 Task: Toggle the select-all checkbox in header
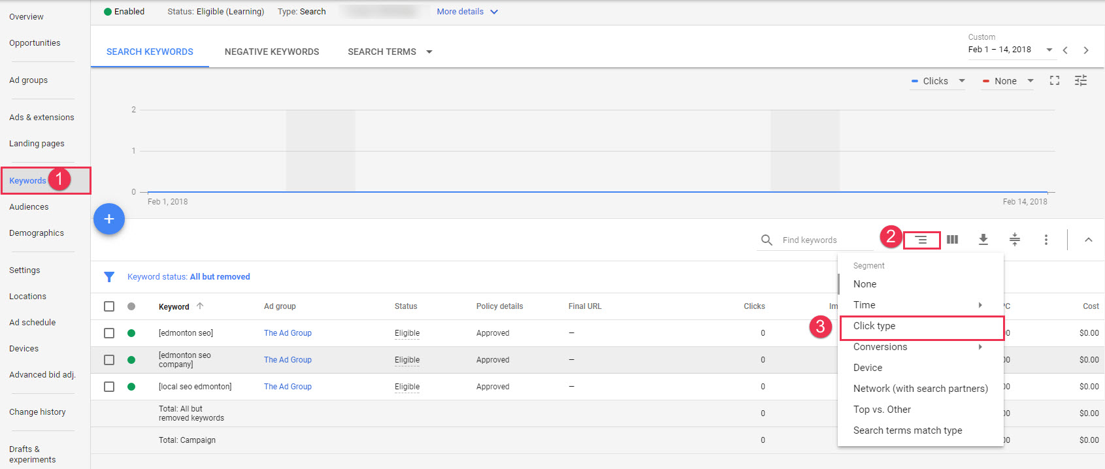pyautogui.click(x=109, y=306)
